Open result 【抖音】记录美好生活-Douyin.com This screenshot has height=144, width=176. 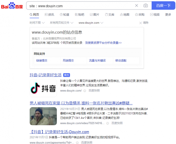click(x=59, y=132)
